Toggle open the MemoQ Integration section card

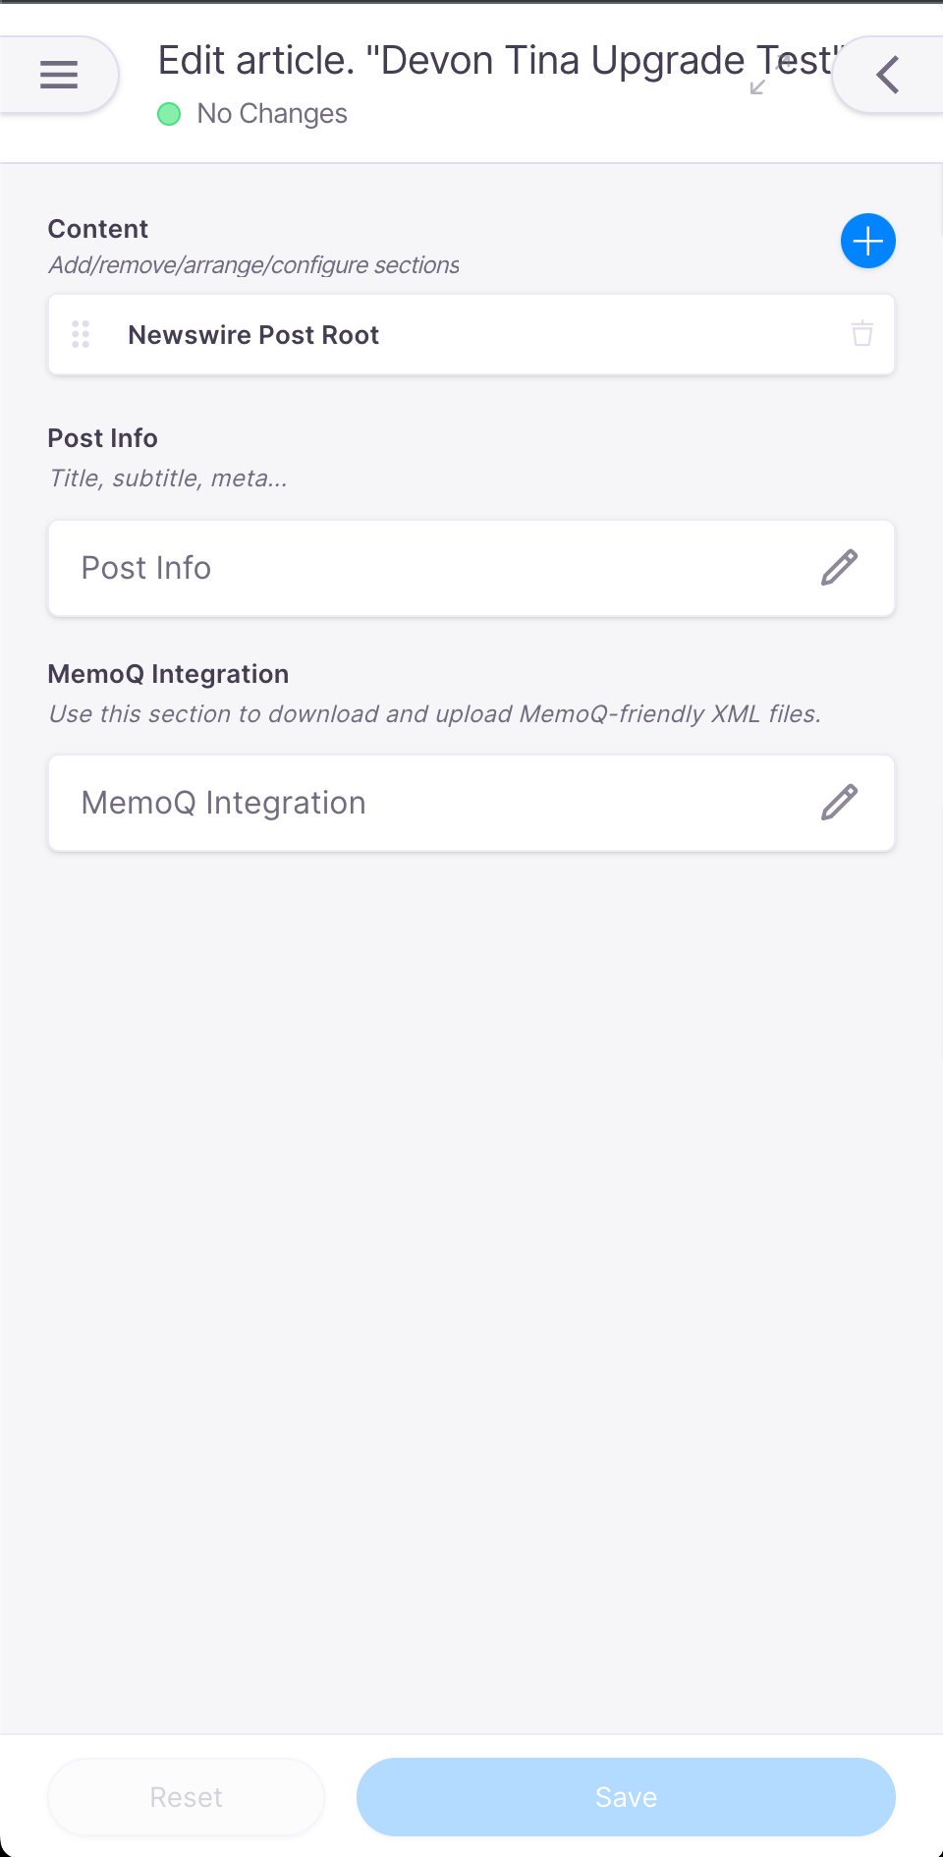coord(393,803)
